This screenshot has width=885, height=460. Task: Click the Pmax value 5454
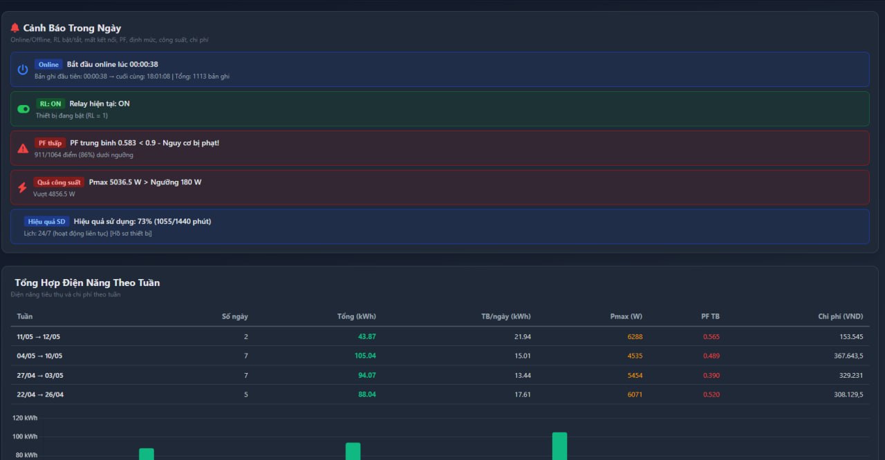(x=635, y=375)
